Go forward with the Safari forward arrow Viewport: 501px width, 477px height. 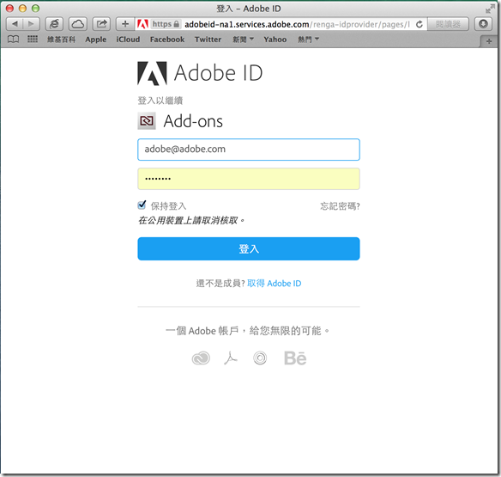click(31, 24)
